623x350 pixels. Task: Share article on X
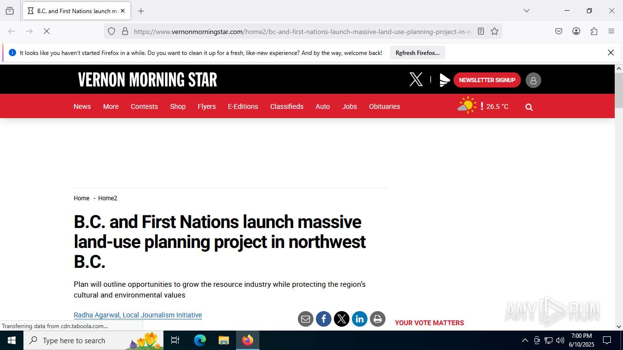click(342, 319)
